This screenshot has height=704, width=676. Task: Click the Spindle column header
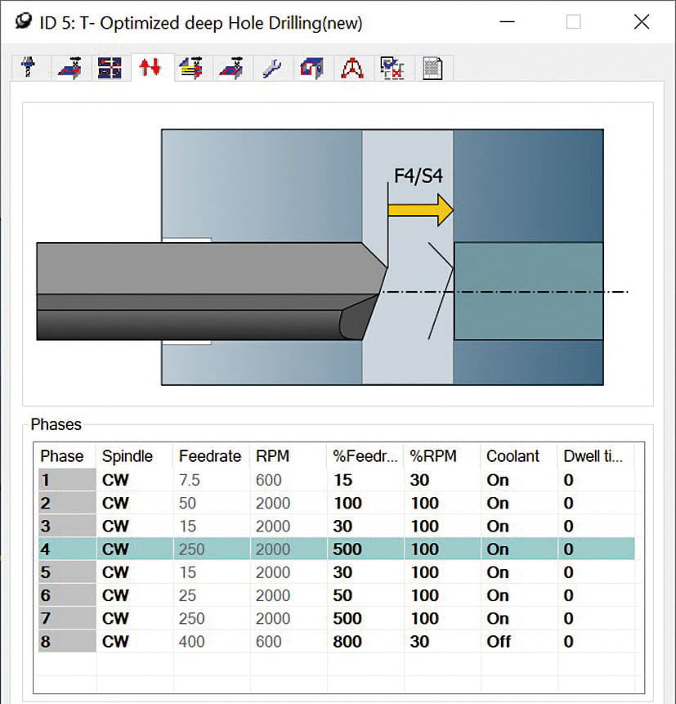128,456
